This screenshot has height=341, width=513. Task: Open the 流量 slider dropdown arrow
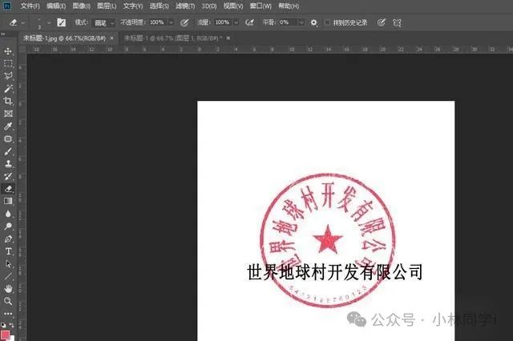[x=236, y=22]
